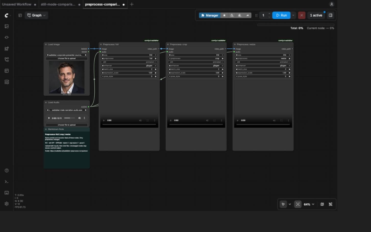The image size is (371, 232).
Task: Toggle the minimap icon
Action: click(322, 204)
